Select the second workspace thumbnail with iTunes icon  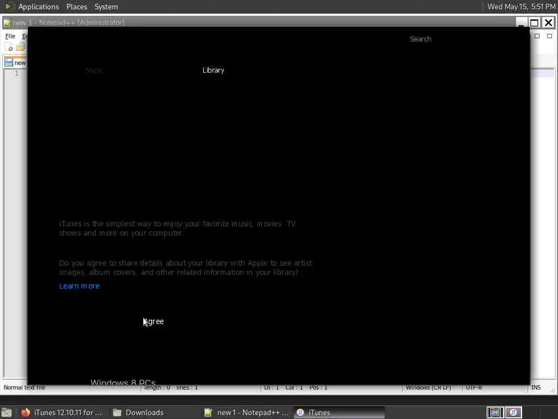pos(513,412)
